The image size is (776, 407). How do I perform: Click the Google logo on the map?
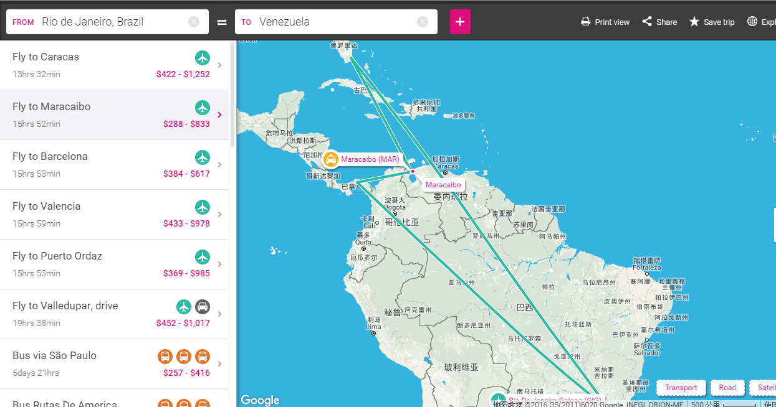(x=260, y=400)
